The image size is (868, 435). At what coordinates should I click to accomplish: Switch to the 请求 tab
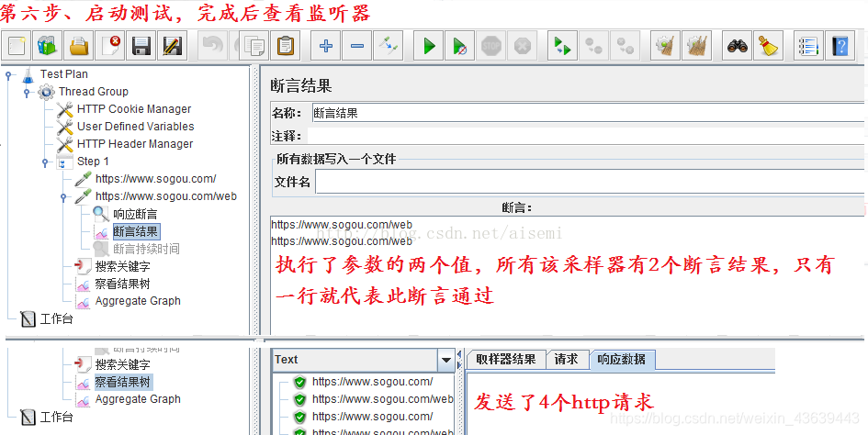[567, 359]
